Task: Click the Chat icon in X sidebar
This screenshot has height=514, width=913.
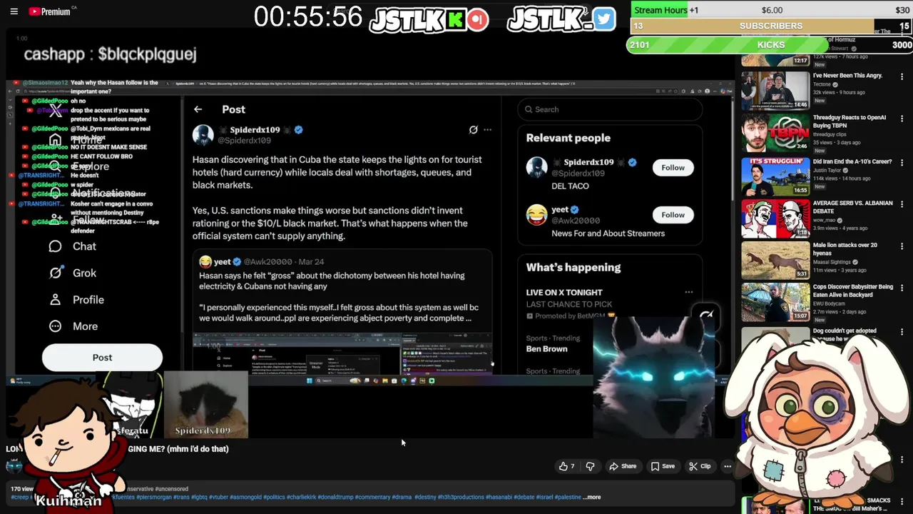Action: point(55,246)
